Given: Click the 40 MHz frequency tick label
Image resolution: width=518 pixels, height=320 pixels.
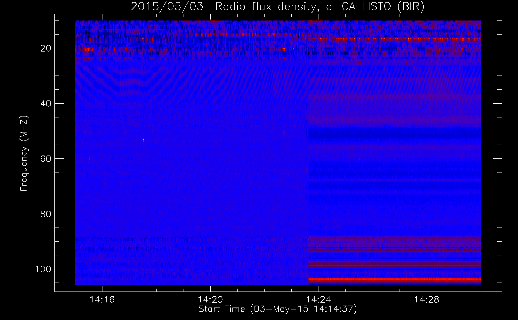Looking at the screenshot, I should (46, 103).
